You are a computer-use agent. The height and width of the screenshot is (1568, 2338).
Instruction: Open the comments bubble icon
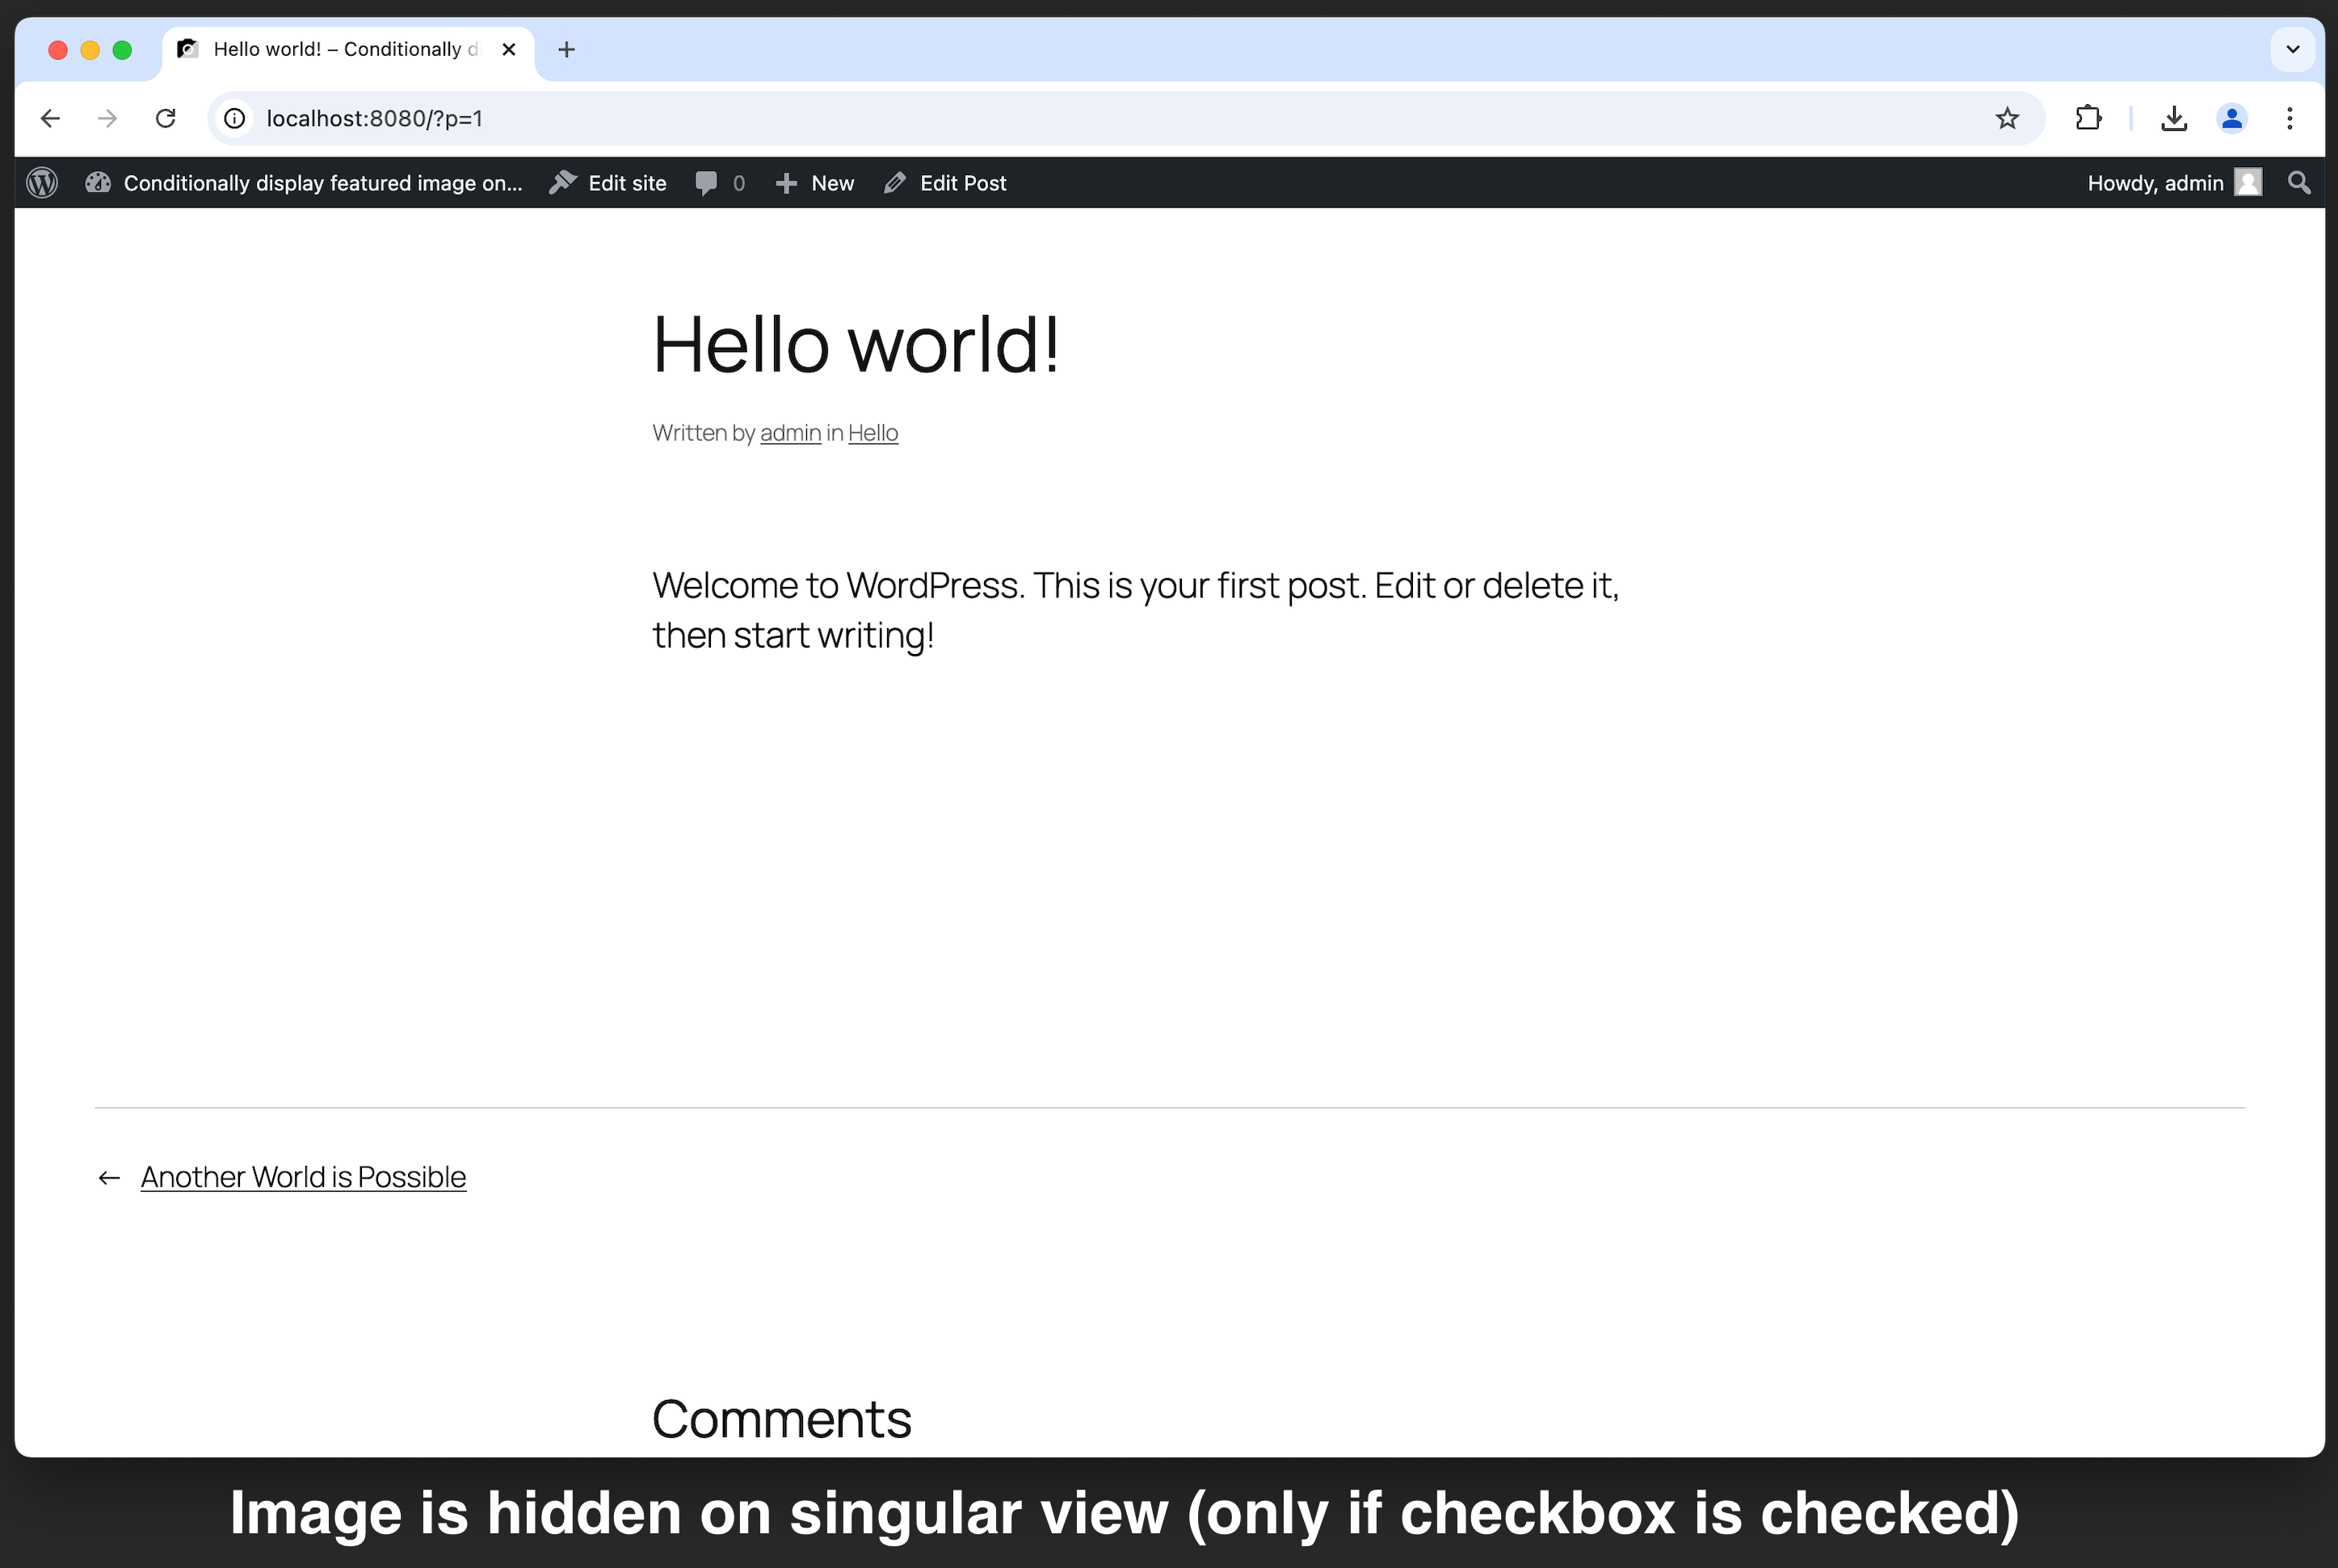706,183
